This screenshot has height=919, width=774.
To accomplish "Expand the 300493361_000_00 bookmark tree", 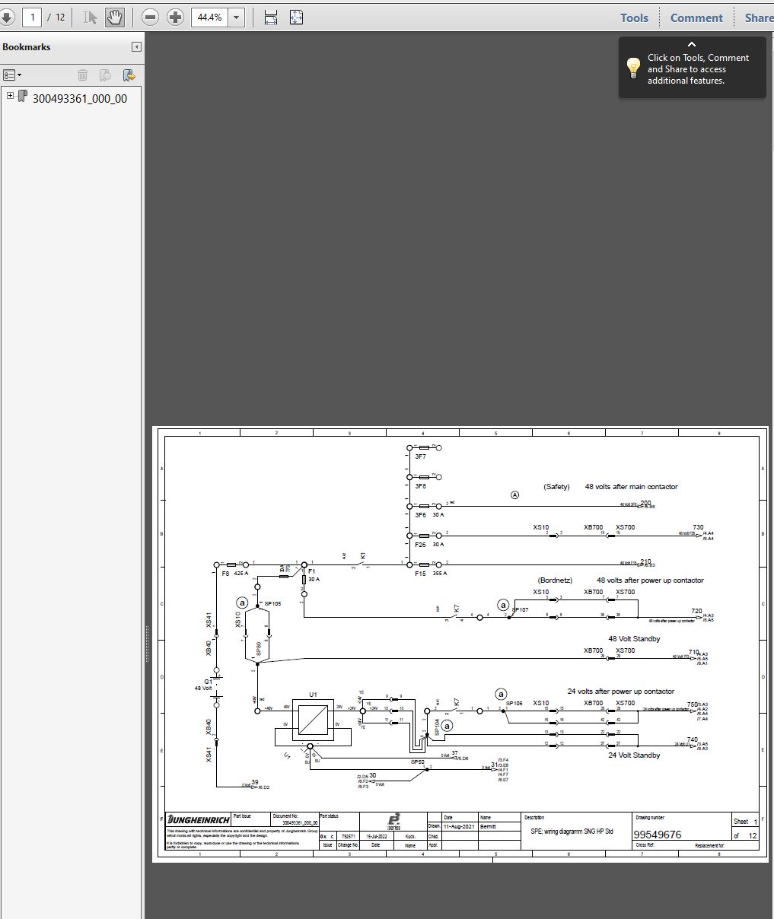I will [x=10, y=96].
